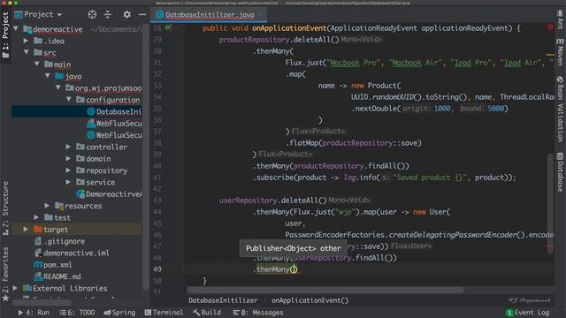This screenshot has height=318, width=566.
Task: Expand External Libraries node
Action: (x=15, y=288)
